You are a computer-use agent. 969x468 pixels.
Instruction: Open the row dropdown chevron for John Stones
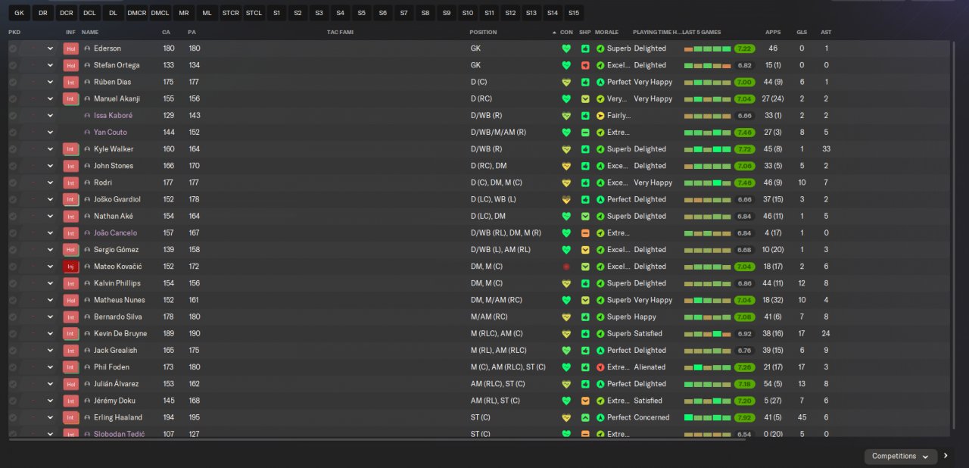tap(51, 166)
